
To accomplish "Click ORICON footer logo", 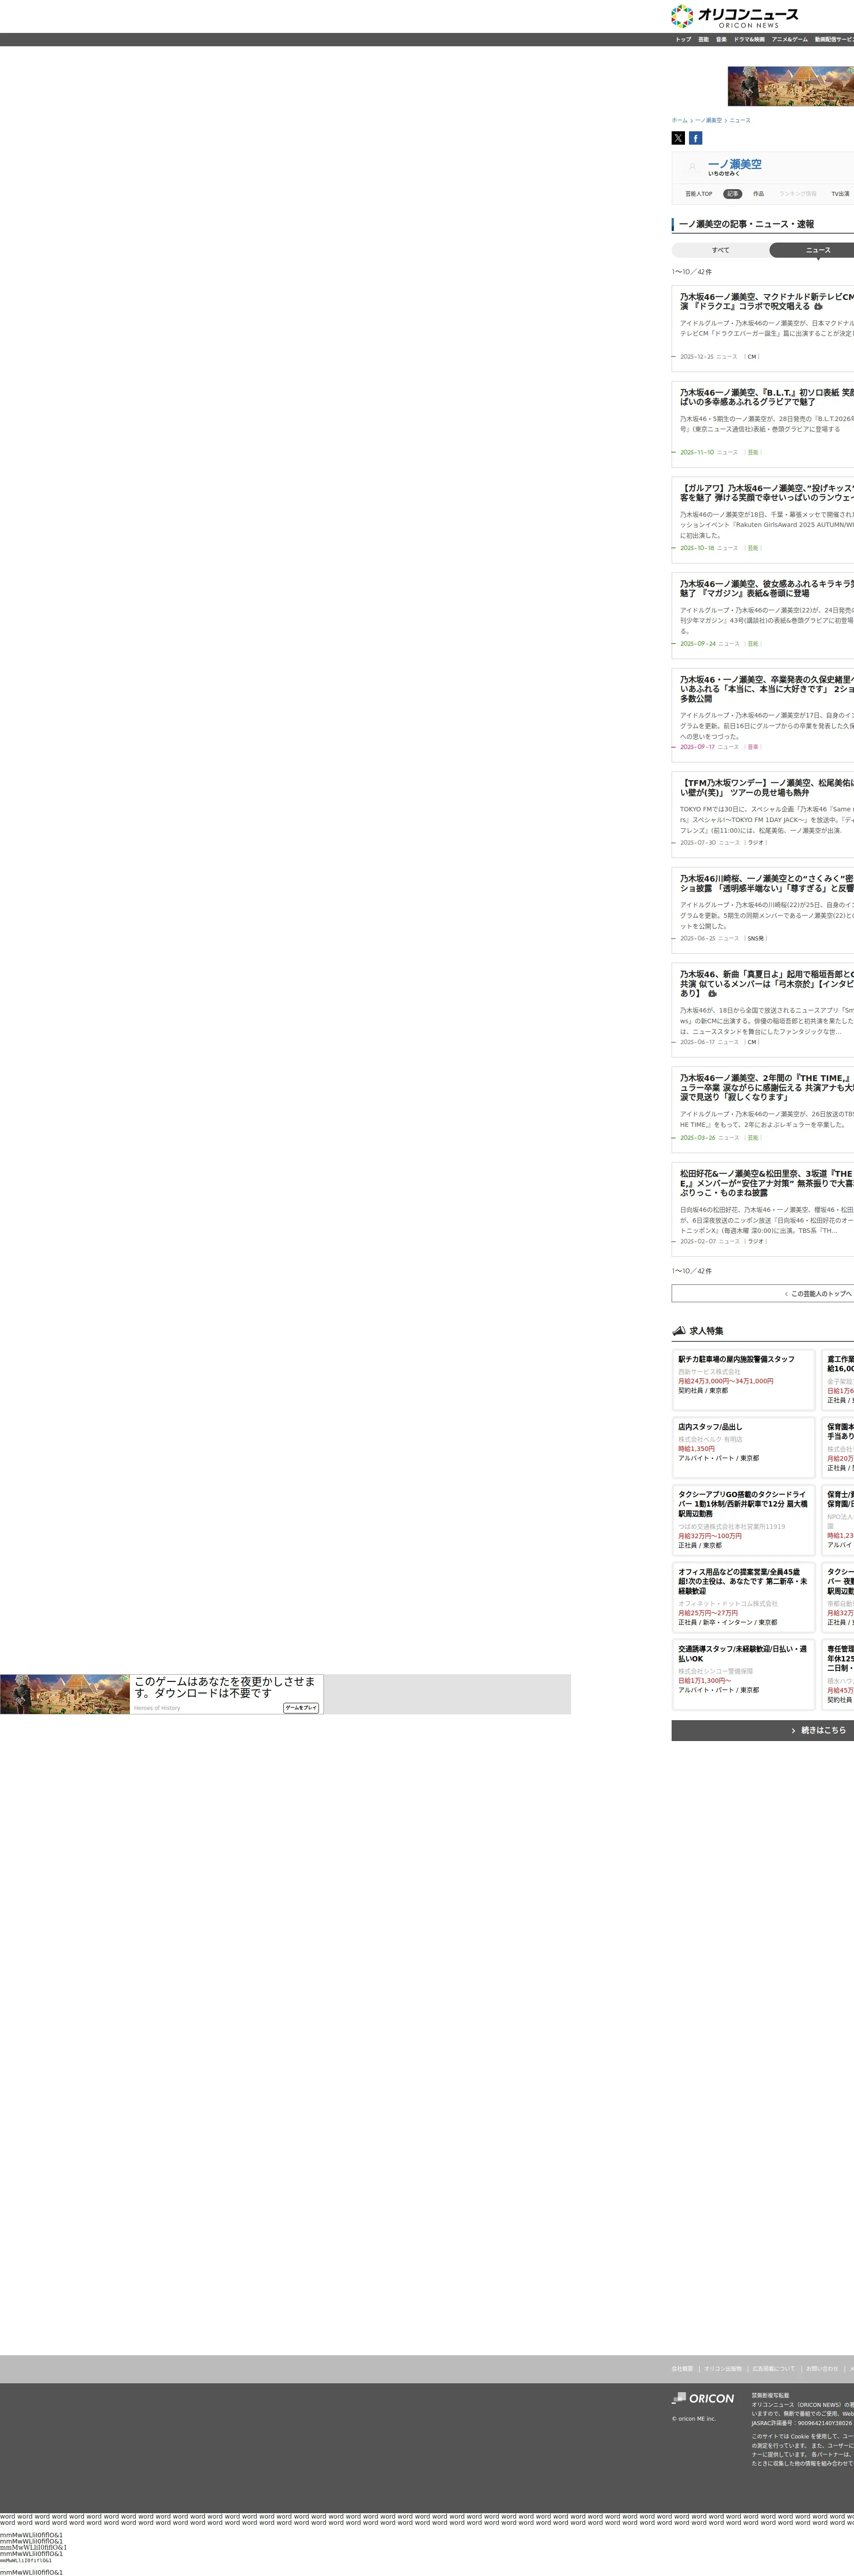I will 703,2398.
